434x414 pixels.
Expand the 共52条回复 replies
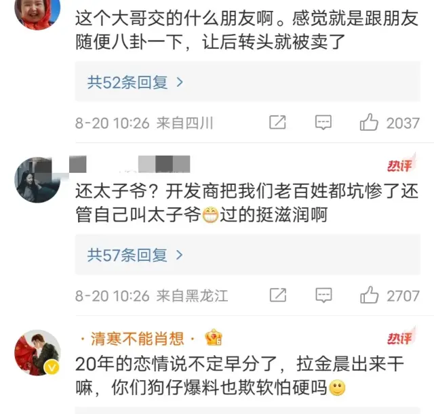pyautogui.click(x=248, y=82)
